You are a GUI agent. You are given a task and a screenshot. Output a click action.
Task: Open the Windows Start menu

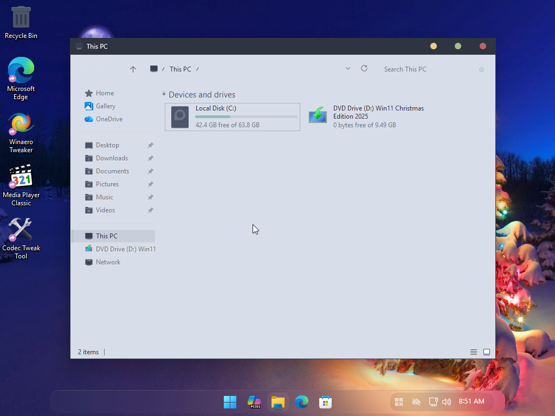[230, 402]
